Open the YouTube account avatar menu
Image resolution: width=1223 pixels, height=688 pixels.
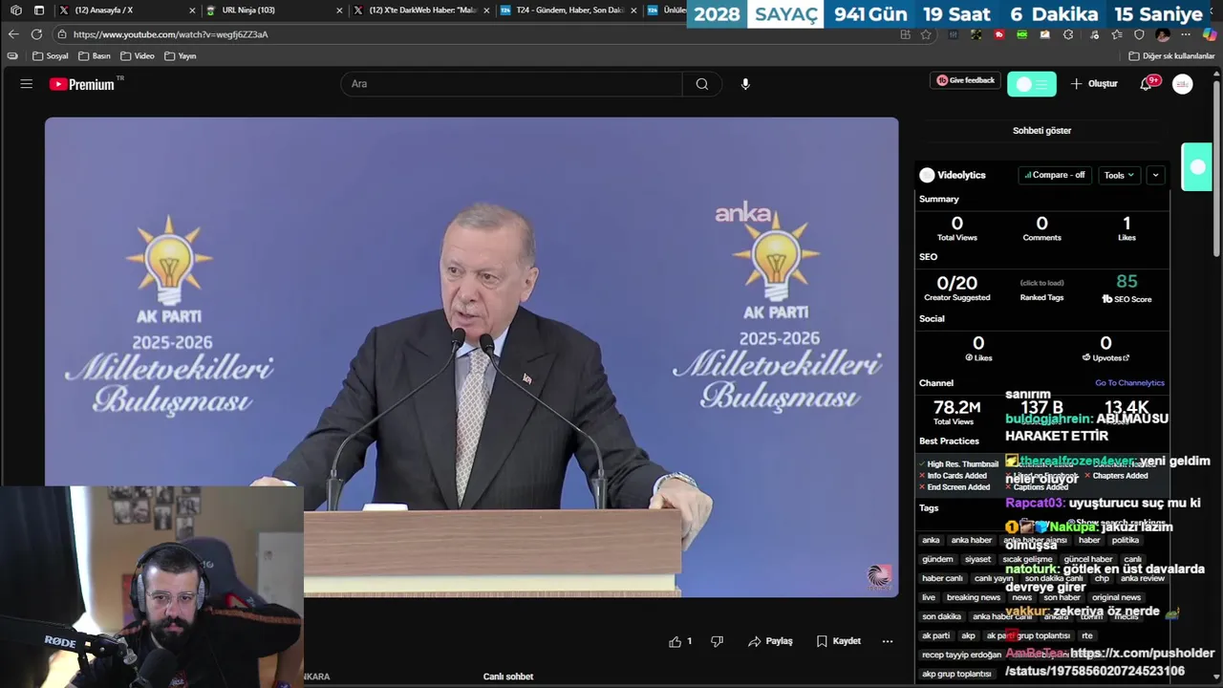1183,84
